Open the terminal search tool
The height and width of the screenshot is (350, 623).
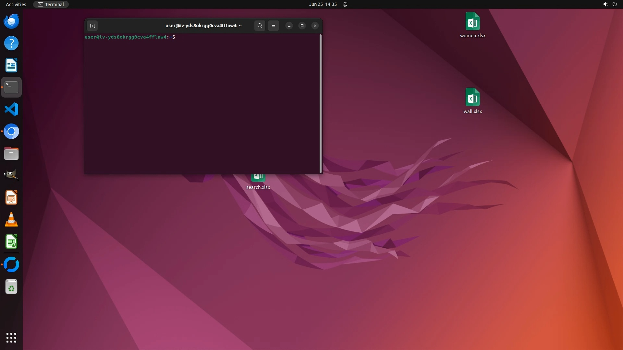[260, 26]
